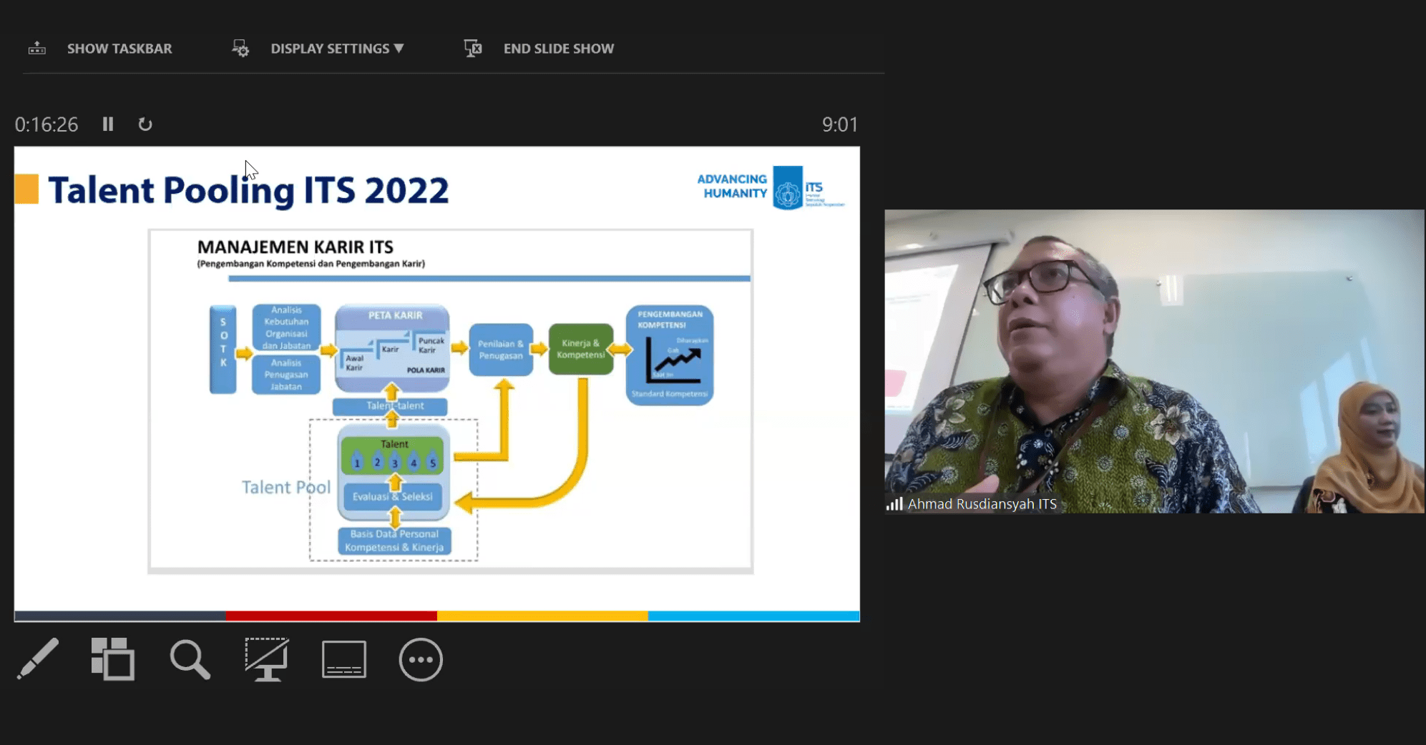Open the see all slides grid
Image resolution: width=1426 pixels, height=745 pixels.
coord(113,658)
